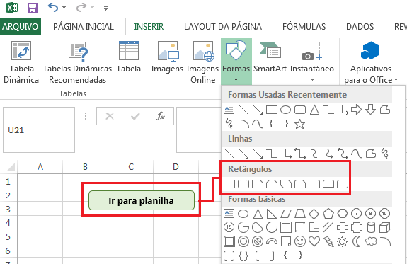Choose Down Arrow in recently used shapes
Viewport: 407px width, 264px height.
pos(370,110)
